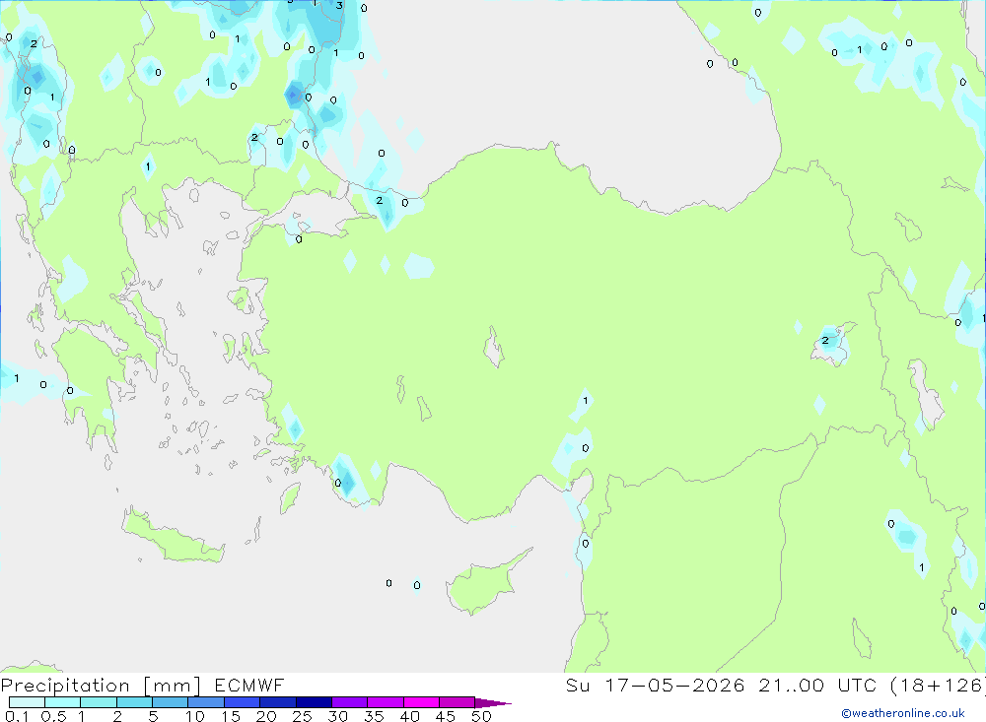
Task: Pick the 45–50 mm legend swatch
Action: tap(457, 702)
